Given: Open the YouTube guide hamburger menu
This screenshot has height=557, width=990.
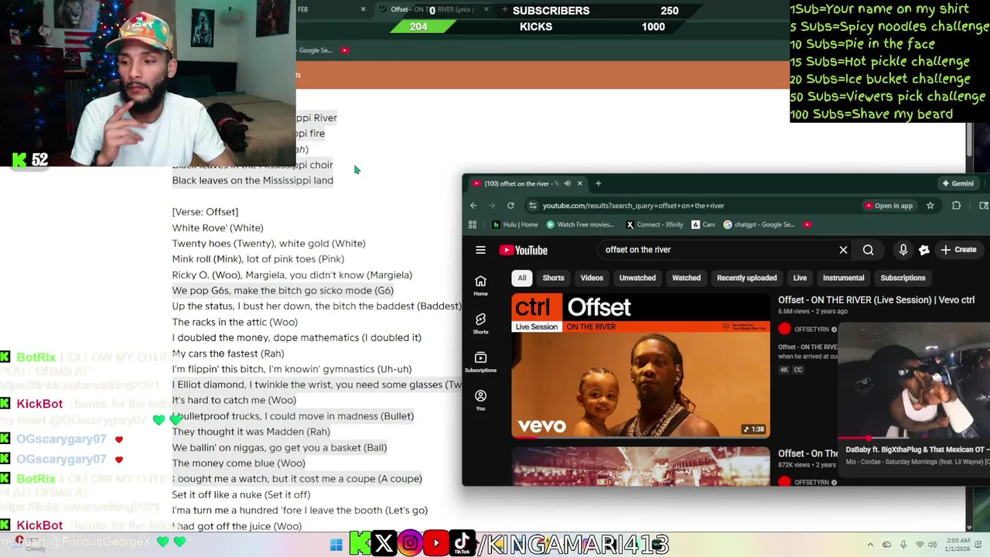Looking at the screenshot, I should coord(480,250).
